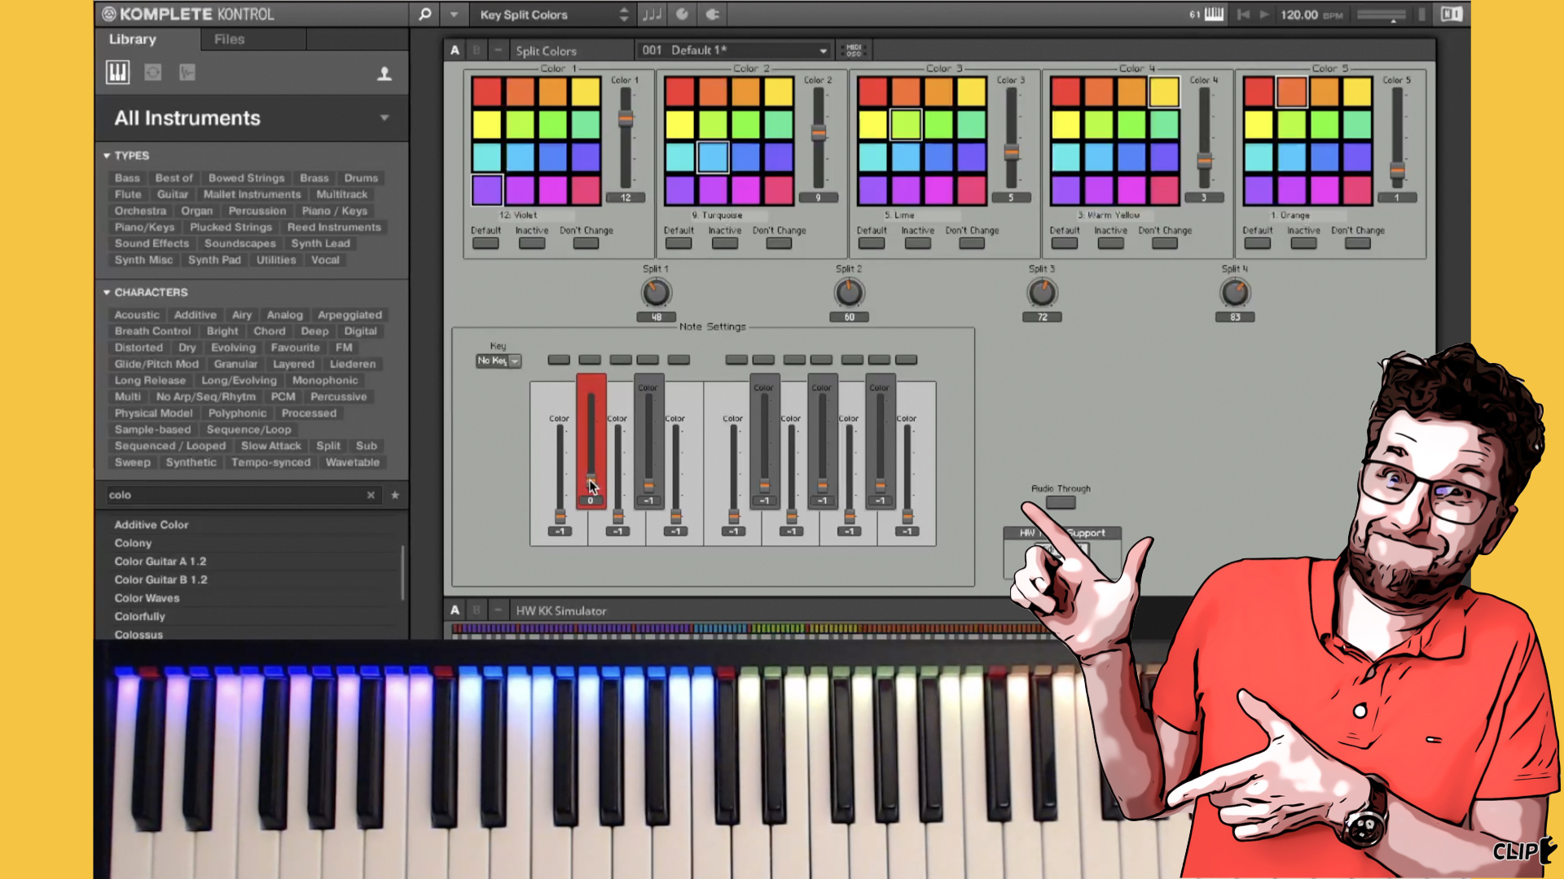Toggle the Audio Through button
1564x879 pixels.
point(1061,502)
